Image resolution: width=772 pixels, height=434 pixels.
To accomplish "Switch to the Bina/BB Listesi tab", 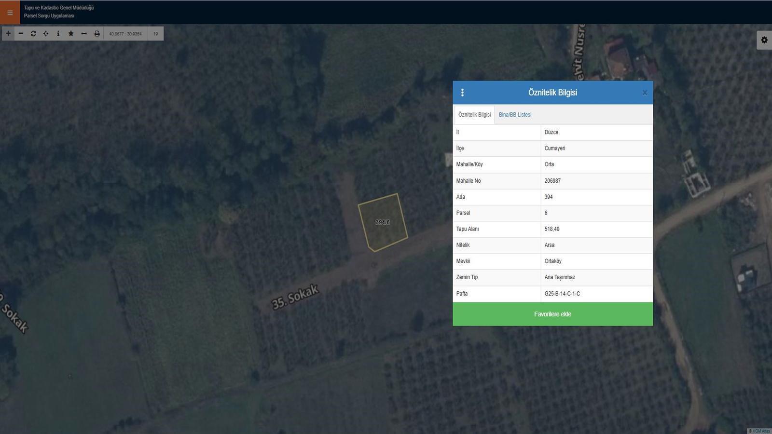I will point(515,115).
